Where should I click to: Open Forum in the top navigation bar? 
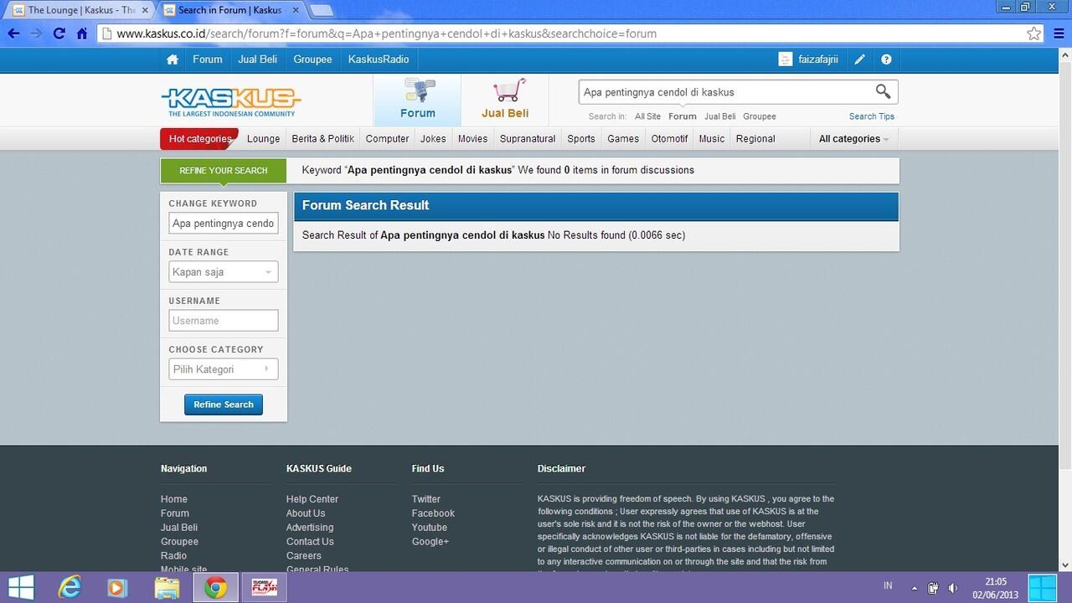tap(208, 59)
